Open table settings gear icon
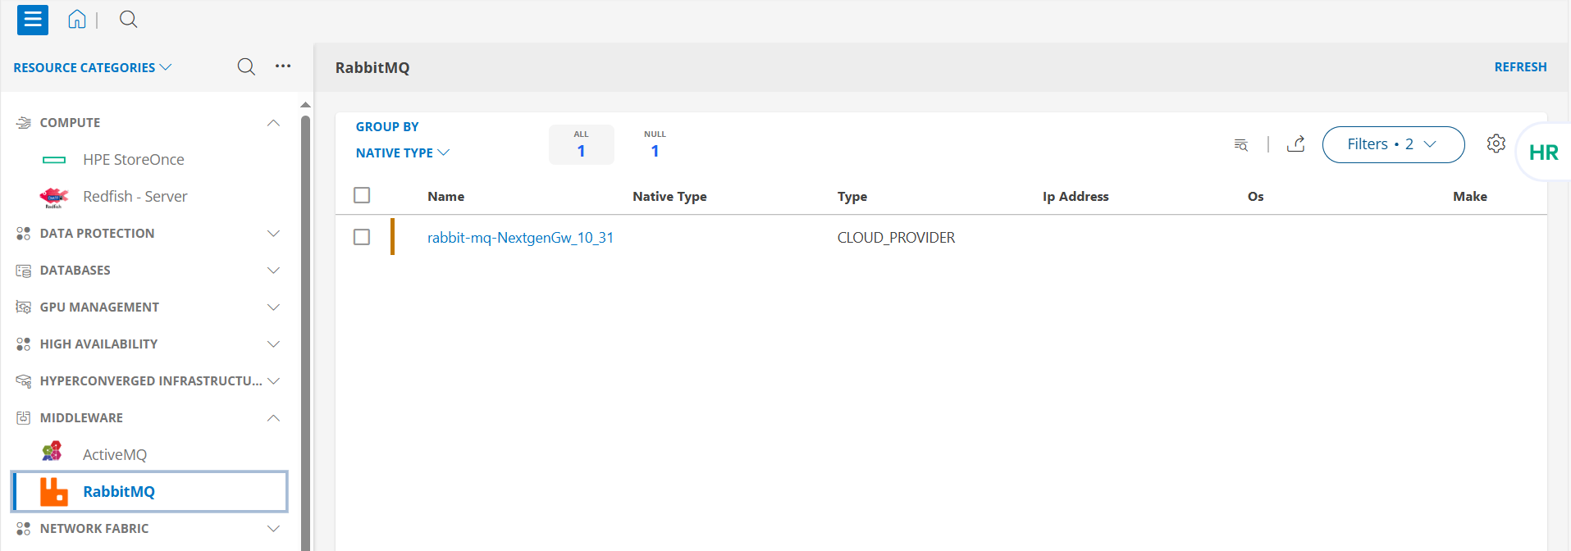Image resolution: width=1571 pixels, height=551 pixels. [1496, 143]
